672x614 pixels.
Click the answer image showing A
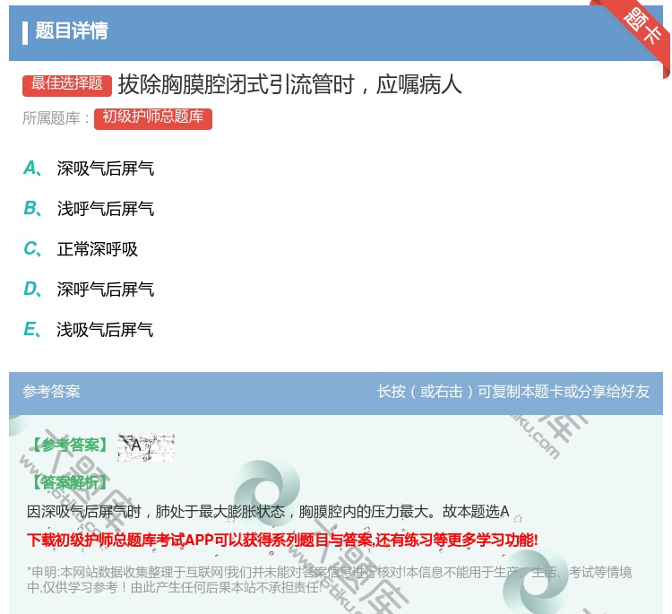(x=146, y=446)
